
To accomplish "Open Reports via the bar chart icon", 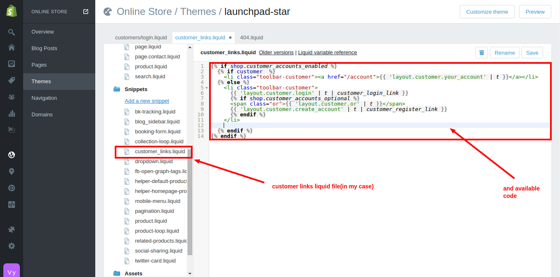I will click(x=12, y=113).
